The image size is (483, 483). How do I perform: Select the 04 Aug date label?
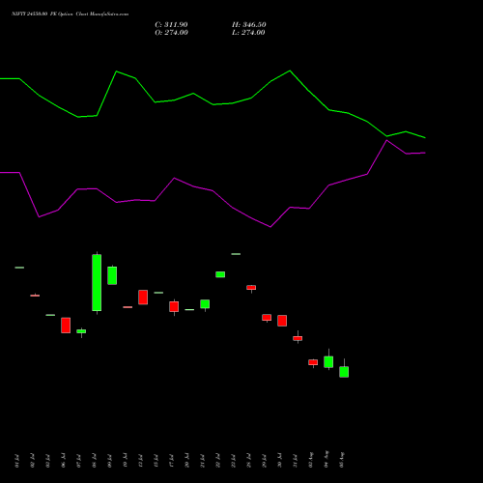[327, 459]
